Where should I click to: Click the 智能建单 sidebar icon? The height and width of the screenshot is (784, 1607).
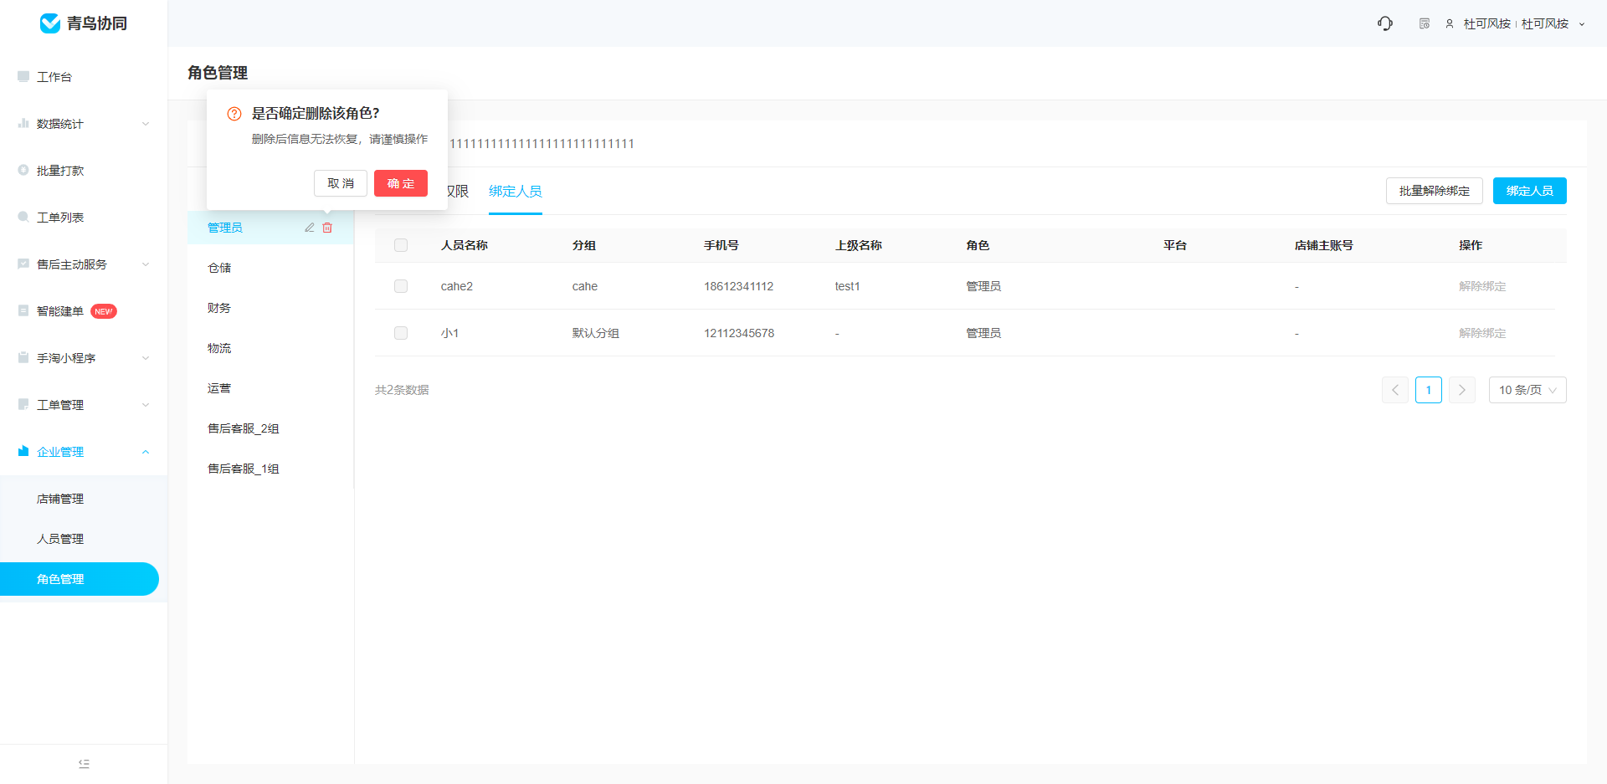pyautogui.click(x=23, y=310)
